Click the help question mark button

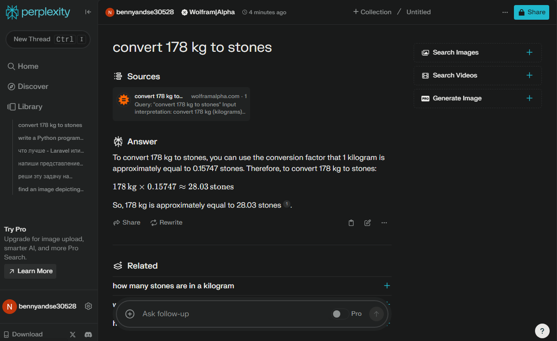click(542, 330)
